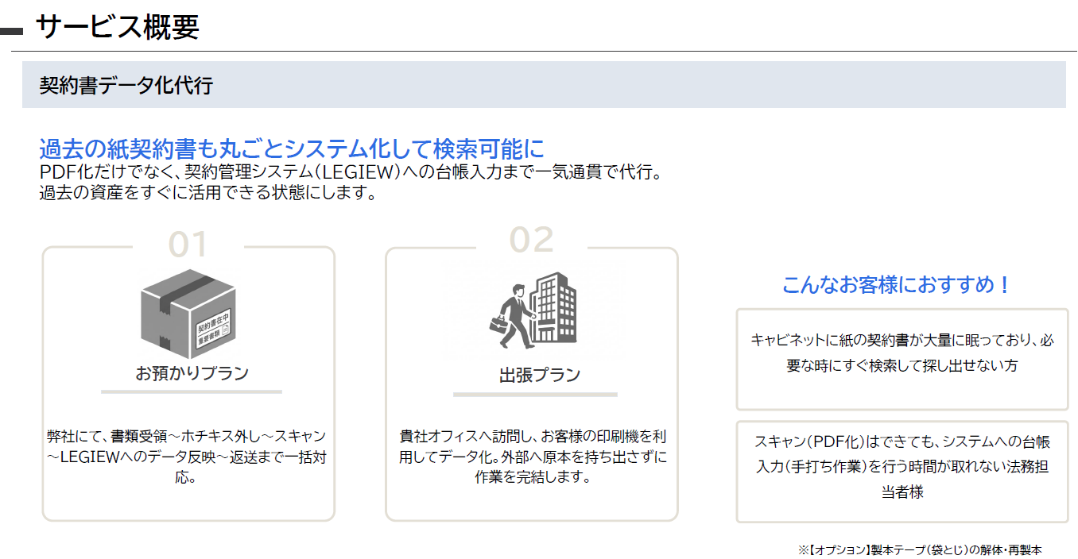
Task: Click the underline beneath 出張プラン heading
Action: tap(535, 394)
